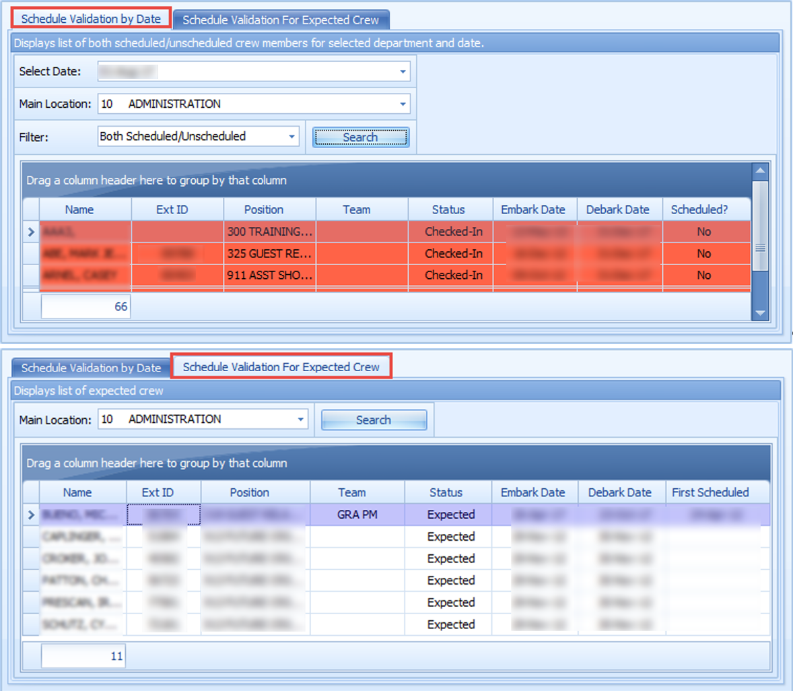
Task: Sort by the Scheduled? column header
Action: (699, 209)
